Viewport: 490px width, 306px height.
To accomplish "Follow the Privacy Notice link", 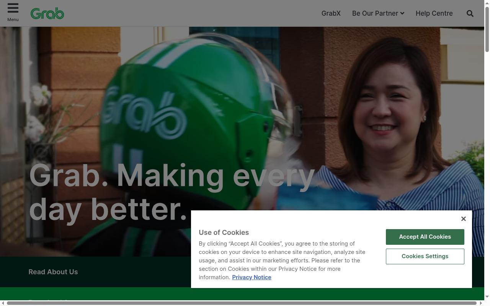I will pos(252,277).
